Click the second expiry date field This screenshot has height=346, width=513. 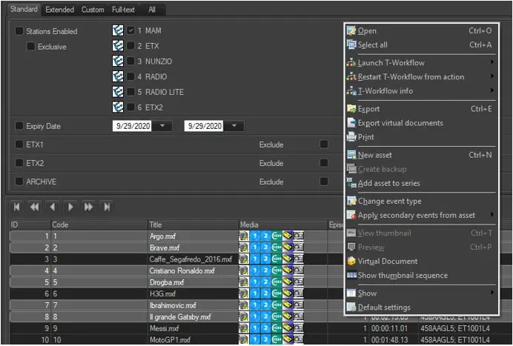coord(205,126)
